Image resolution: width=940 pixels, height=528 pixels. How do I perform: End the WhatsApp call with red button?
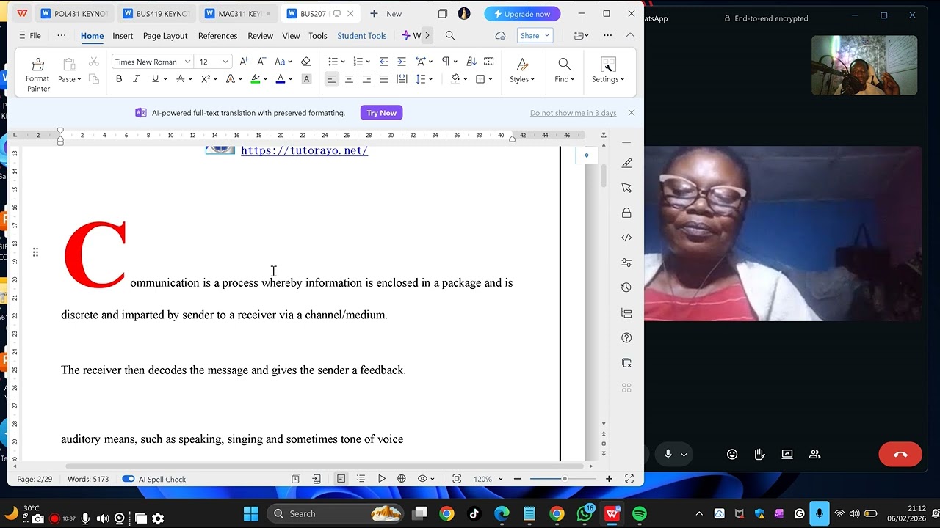coord(900,455)
